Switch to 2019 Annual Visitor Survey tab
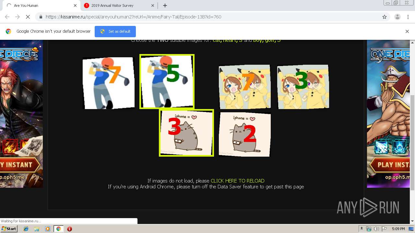Viewport: 415px width, 233px height. coord(118,6)
